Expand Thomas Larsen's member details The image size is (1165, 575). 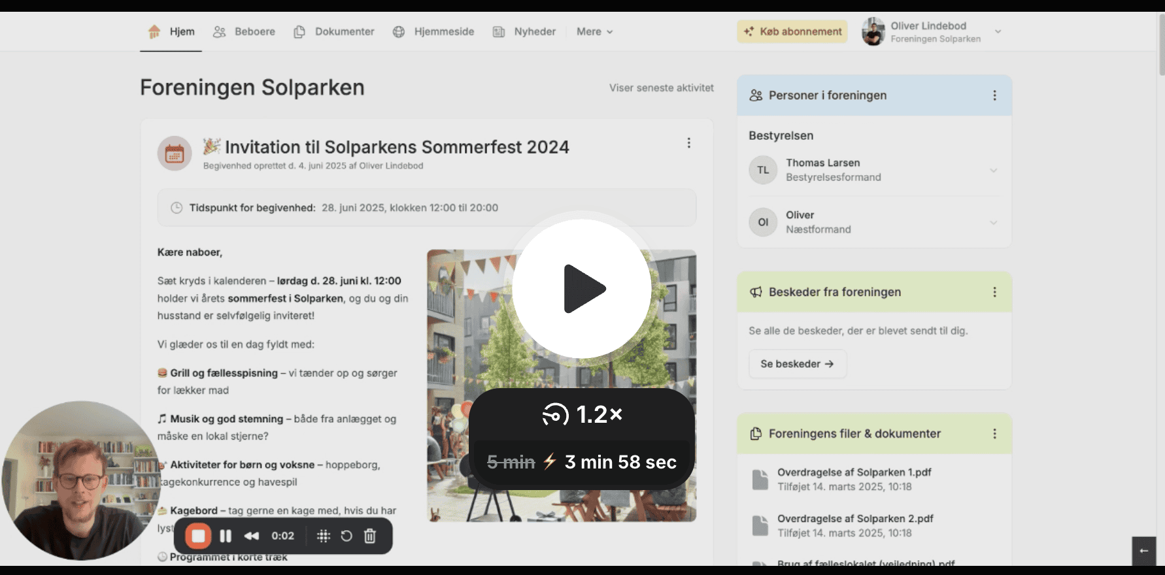992,171
